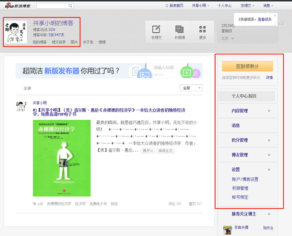
Task: Expand the 博友管理 section
Action: tap(269, 155)
